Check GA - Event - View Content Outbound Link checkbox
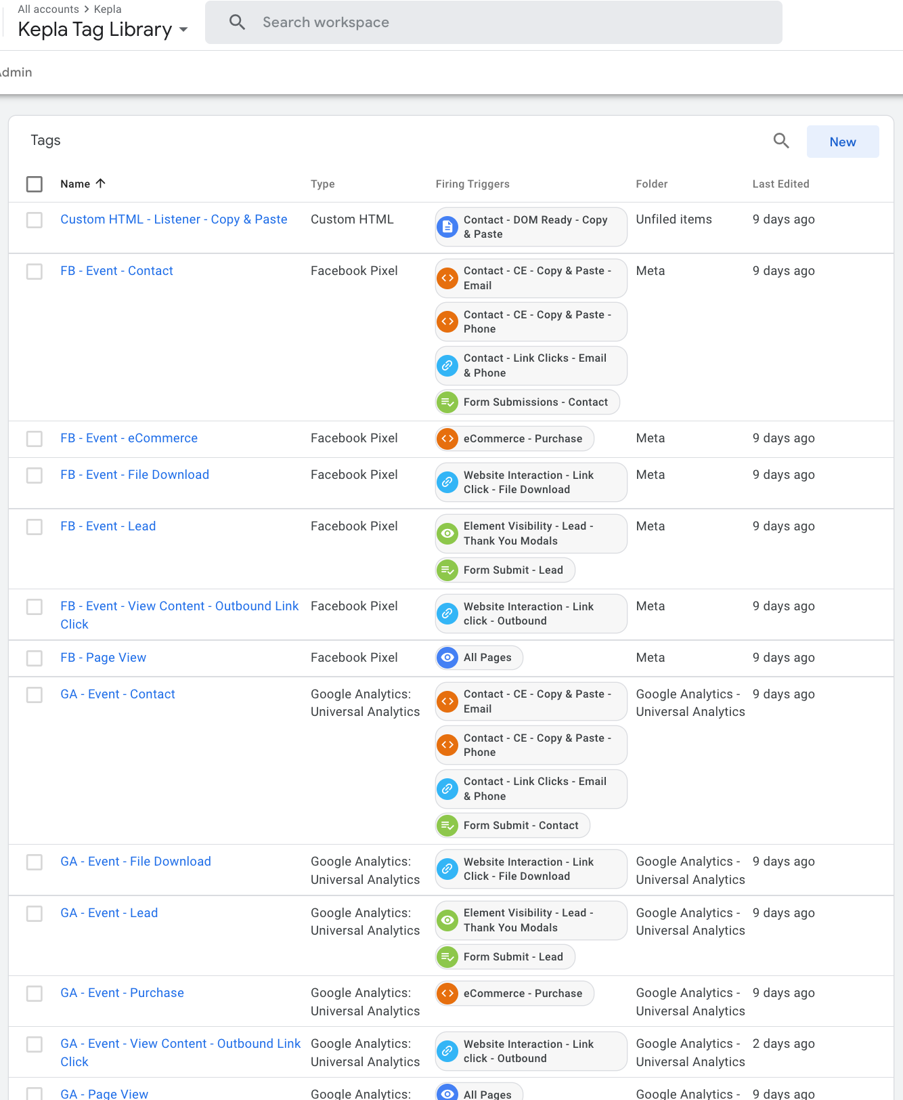This screenshot has height=1100, width=903. pyautogui.click(x=35, y=1044)
